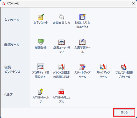Open お気に入り文書ボックス icon

[82, 17]
